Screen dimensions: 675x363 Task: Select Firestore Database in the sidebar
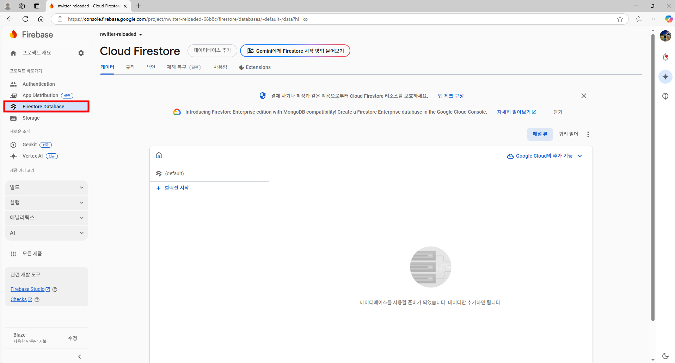click(46, 107)
